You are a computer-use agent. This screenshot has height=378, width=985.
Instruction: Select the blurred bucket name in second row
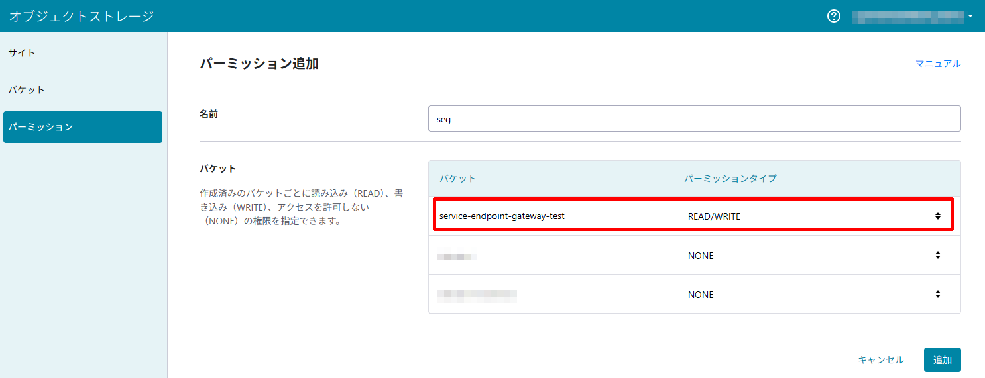(x=457, y=256)
